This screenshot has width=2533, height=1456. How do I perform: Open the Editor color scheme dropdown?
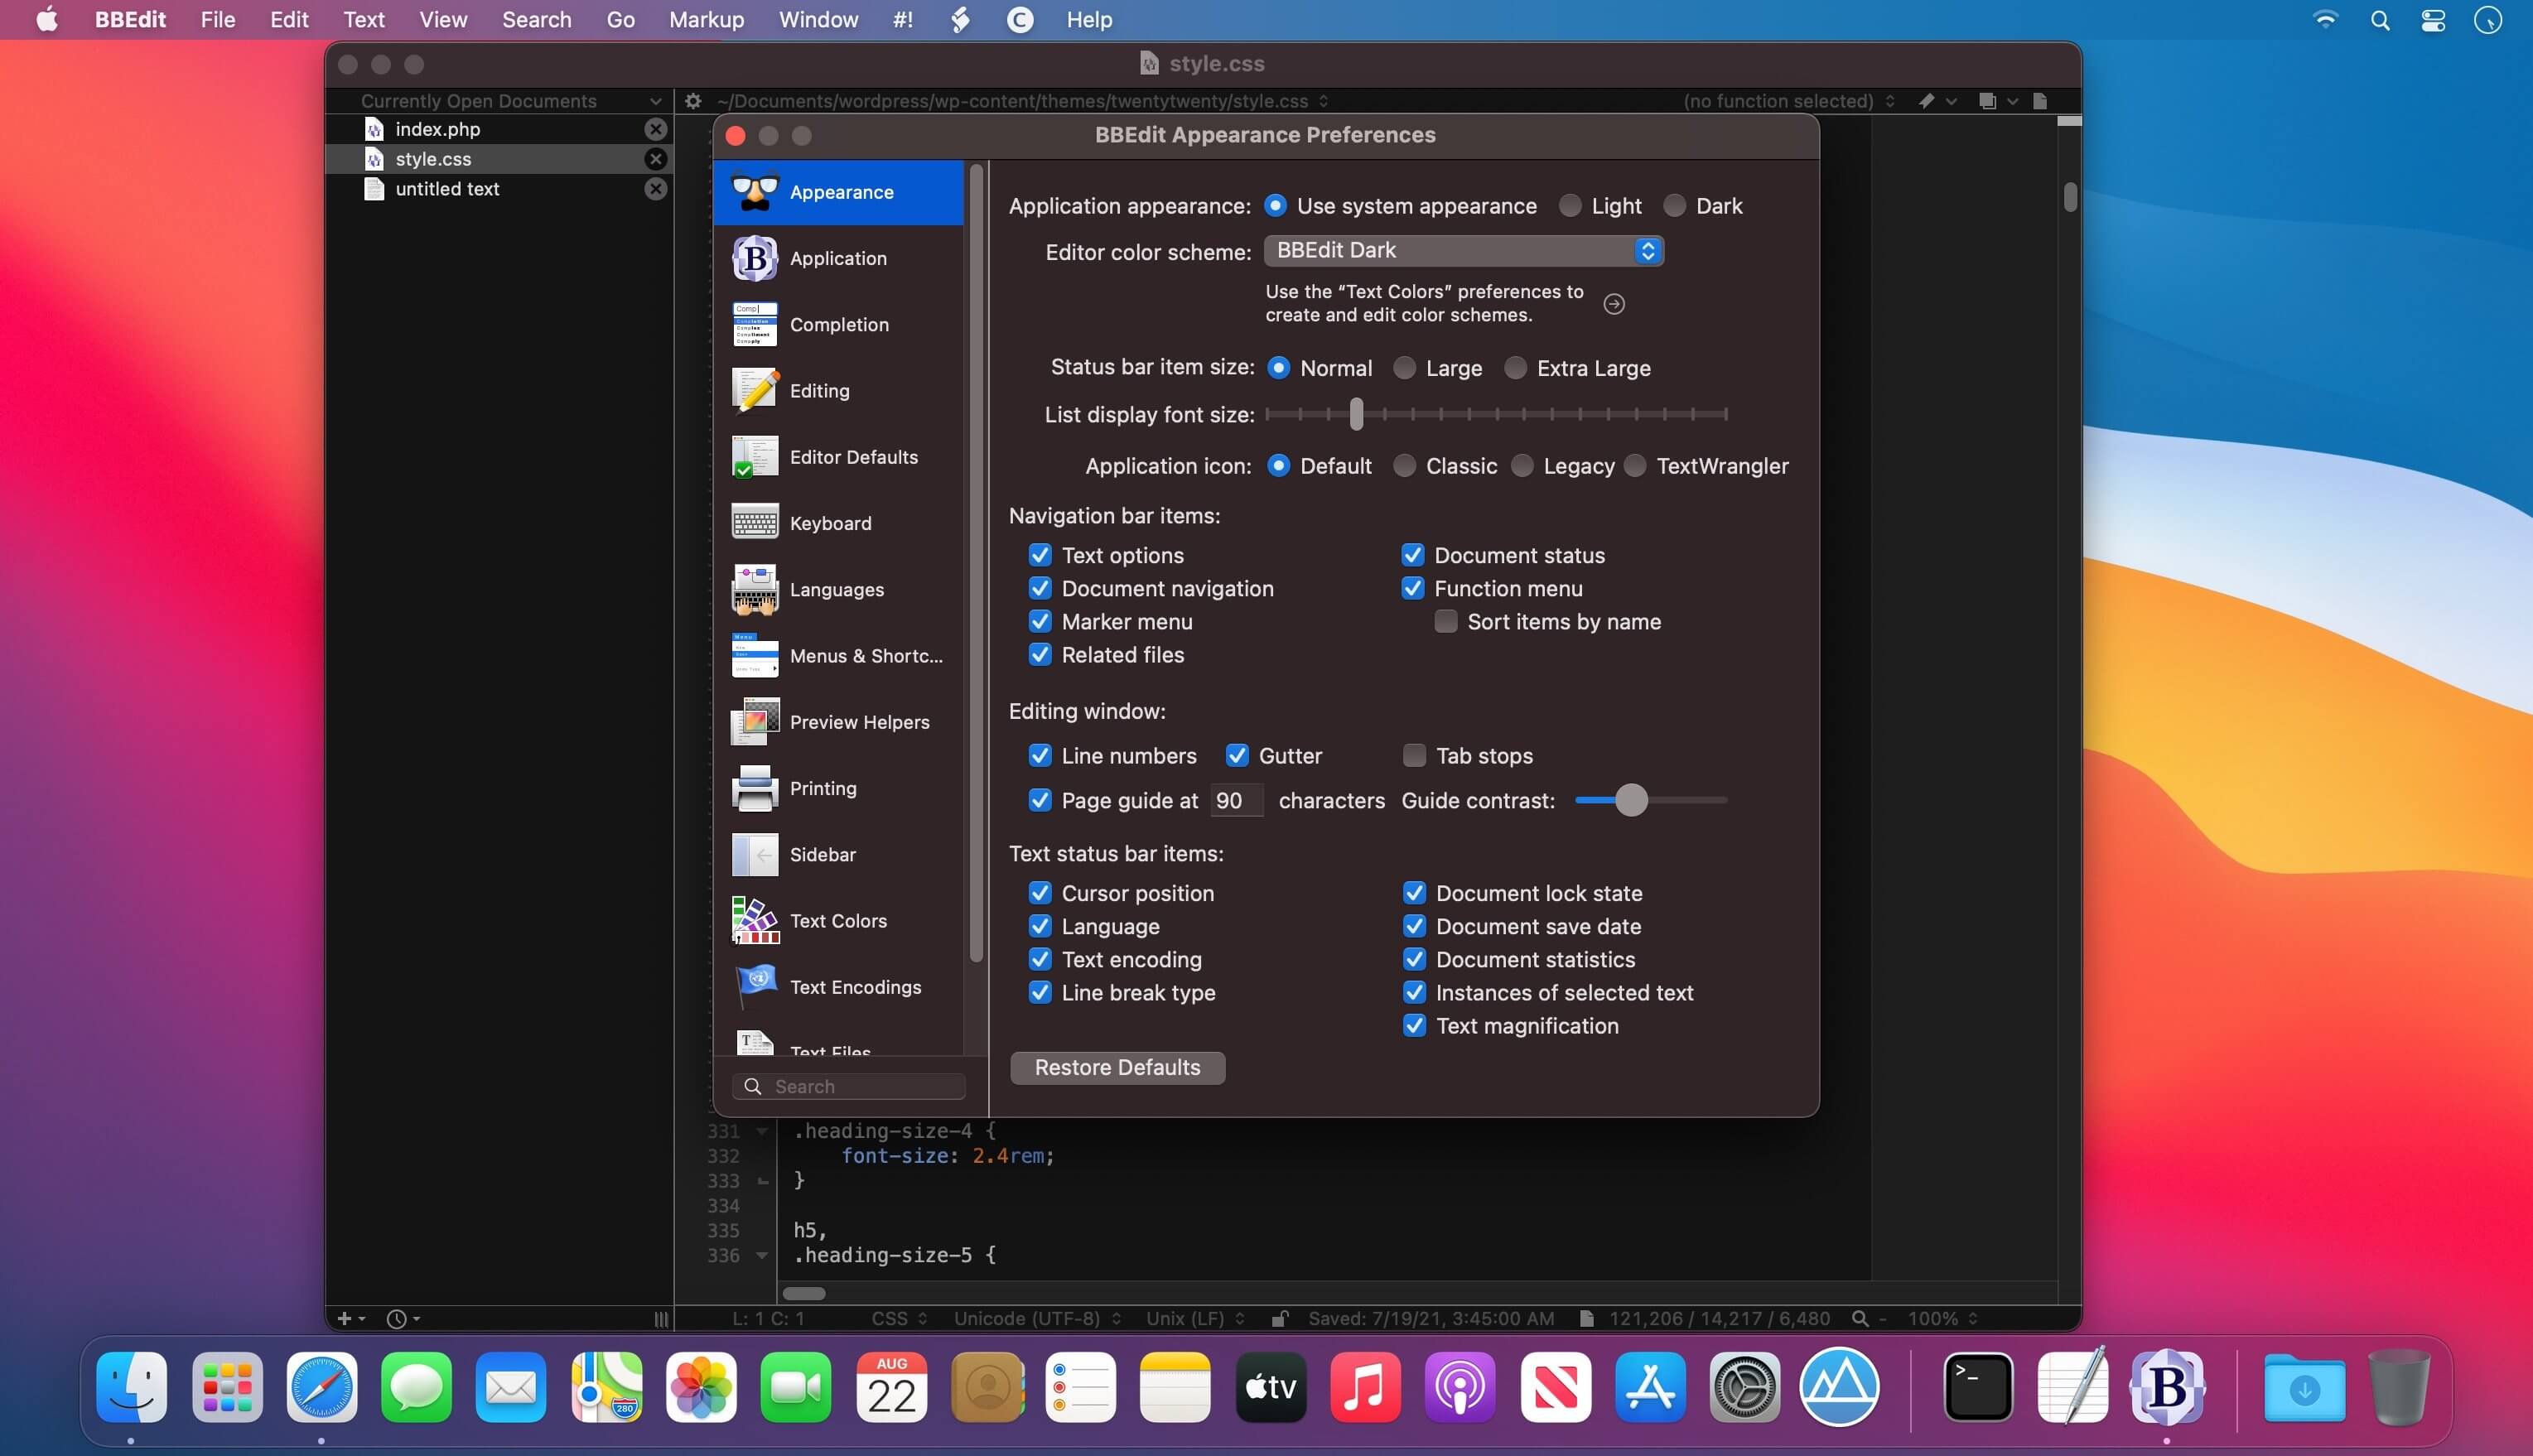1464,251
